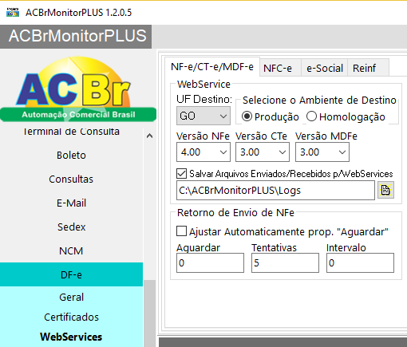Open Terminal de Consulta in sidebar
407x347 pixels.
[71, 132]
